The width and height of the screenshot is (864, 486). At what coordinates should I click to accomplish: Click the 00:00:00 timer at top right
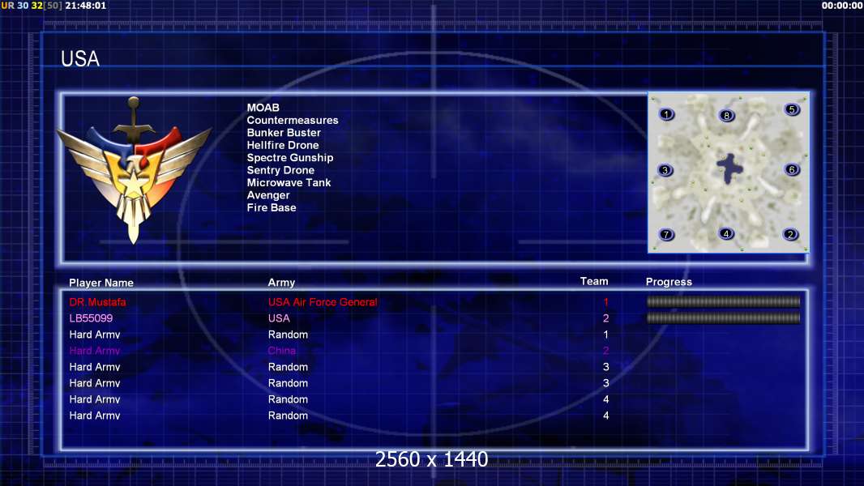coord(842,6)
